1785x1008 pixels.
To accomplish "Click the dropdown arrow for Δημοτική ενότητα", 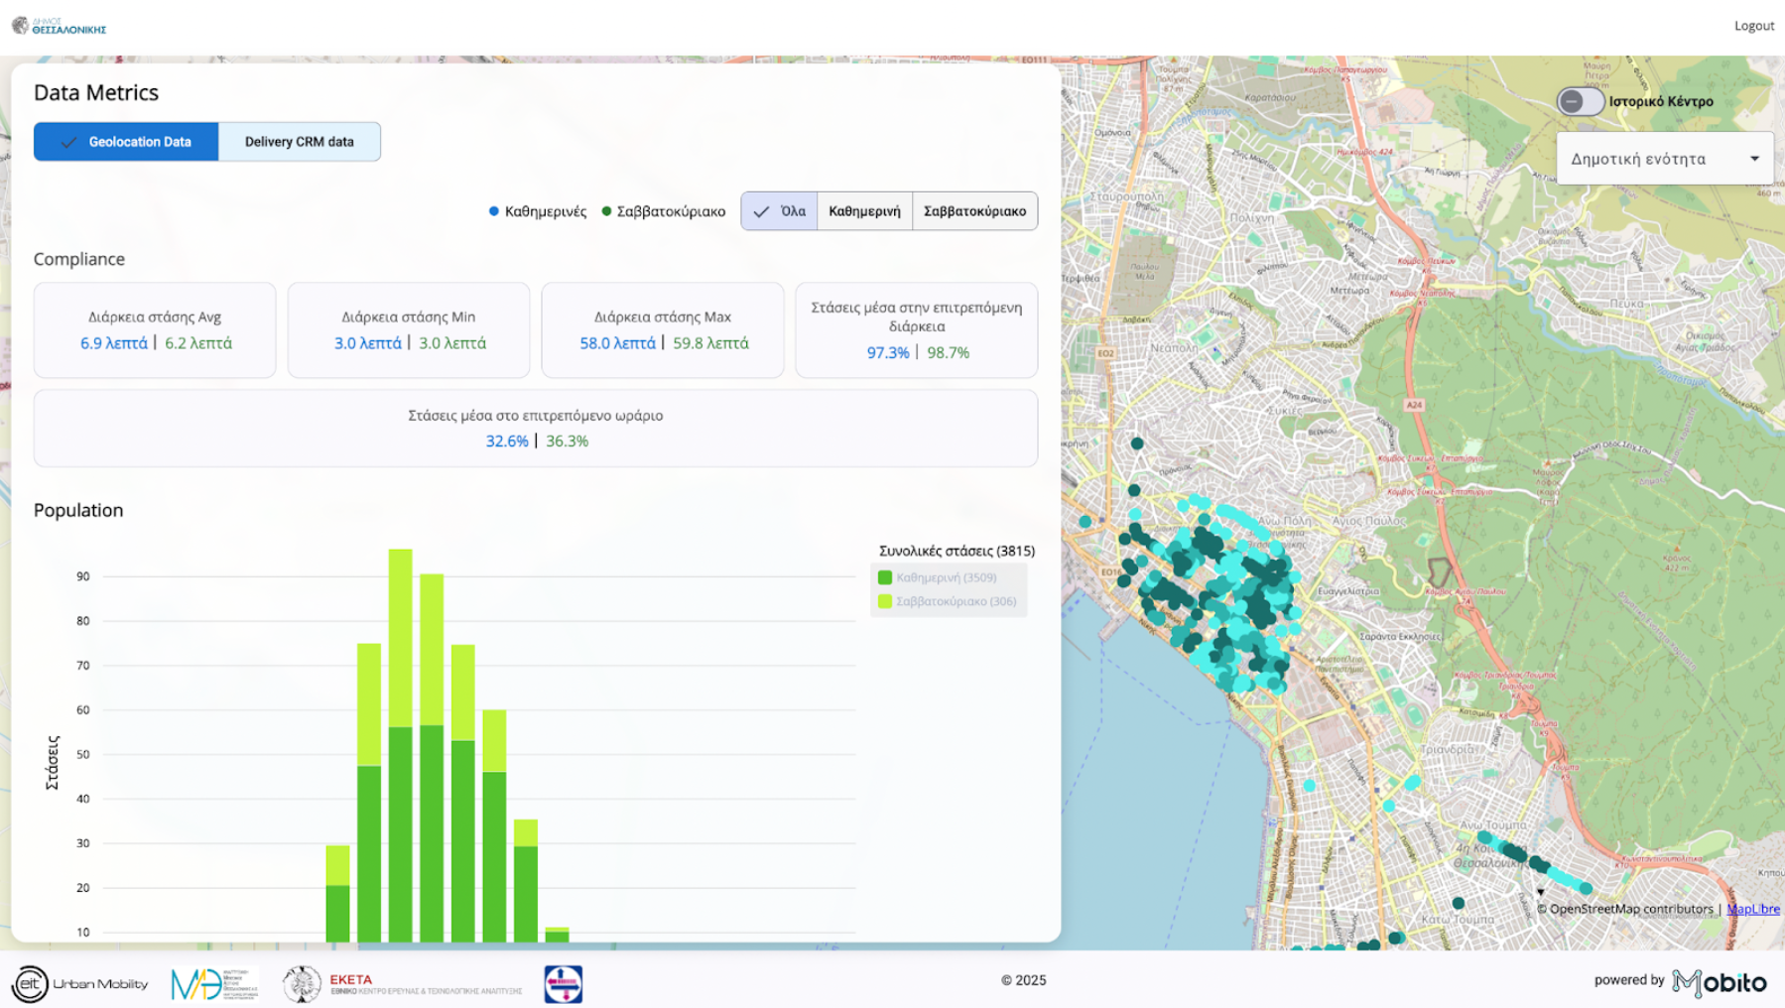I will point(1754,159).
